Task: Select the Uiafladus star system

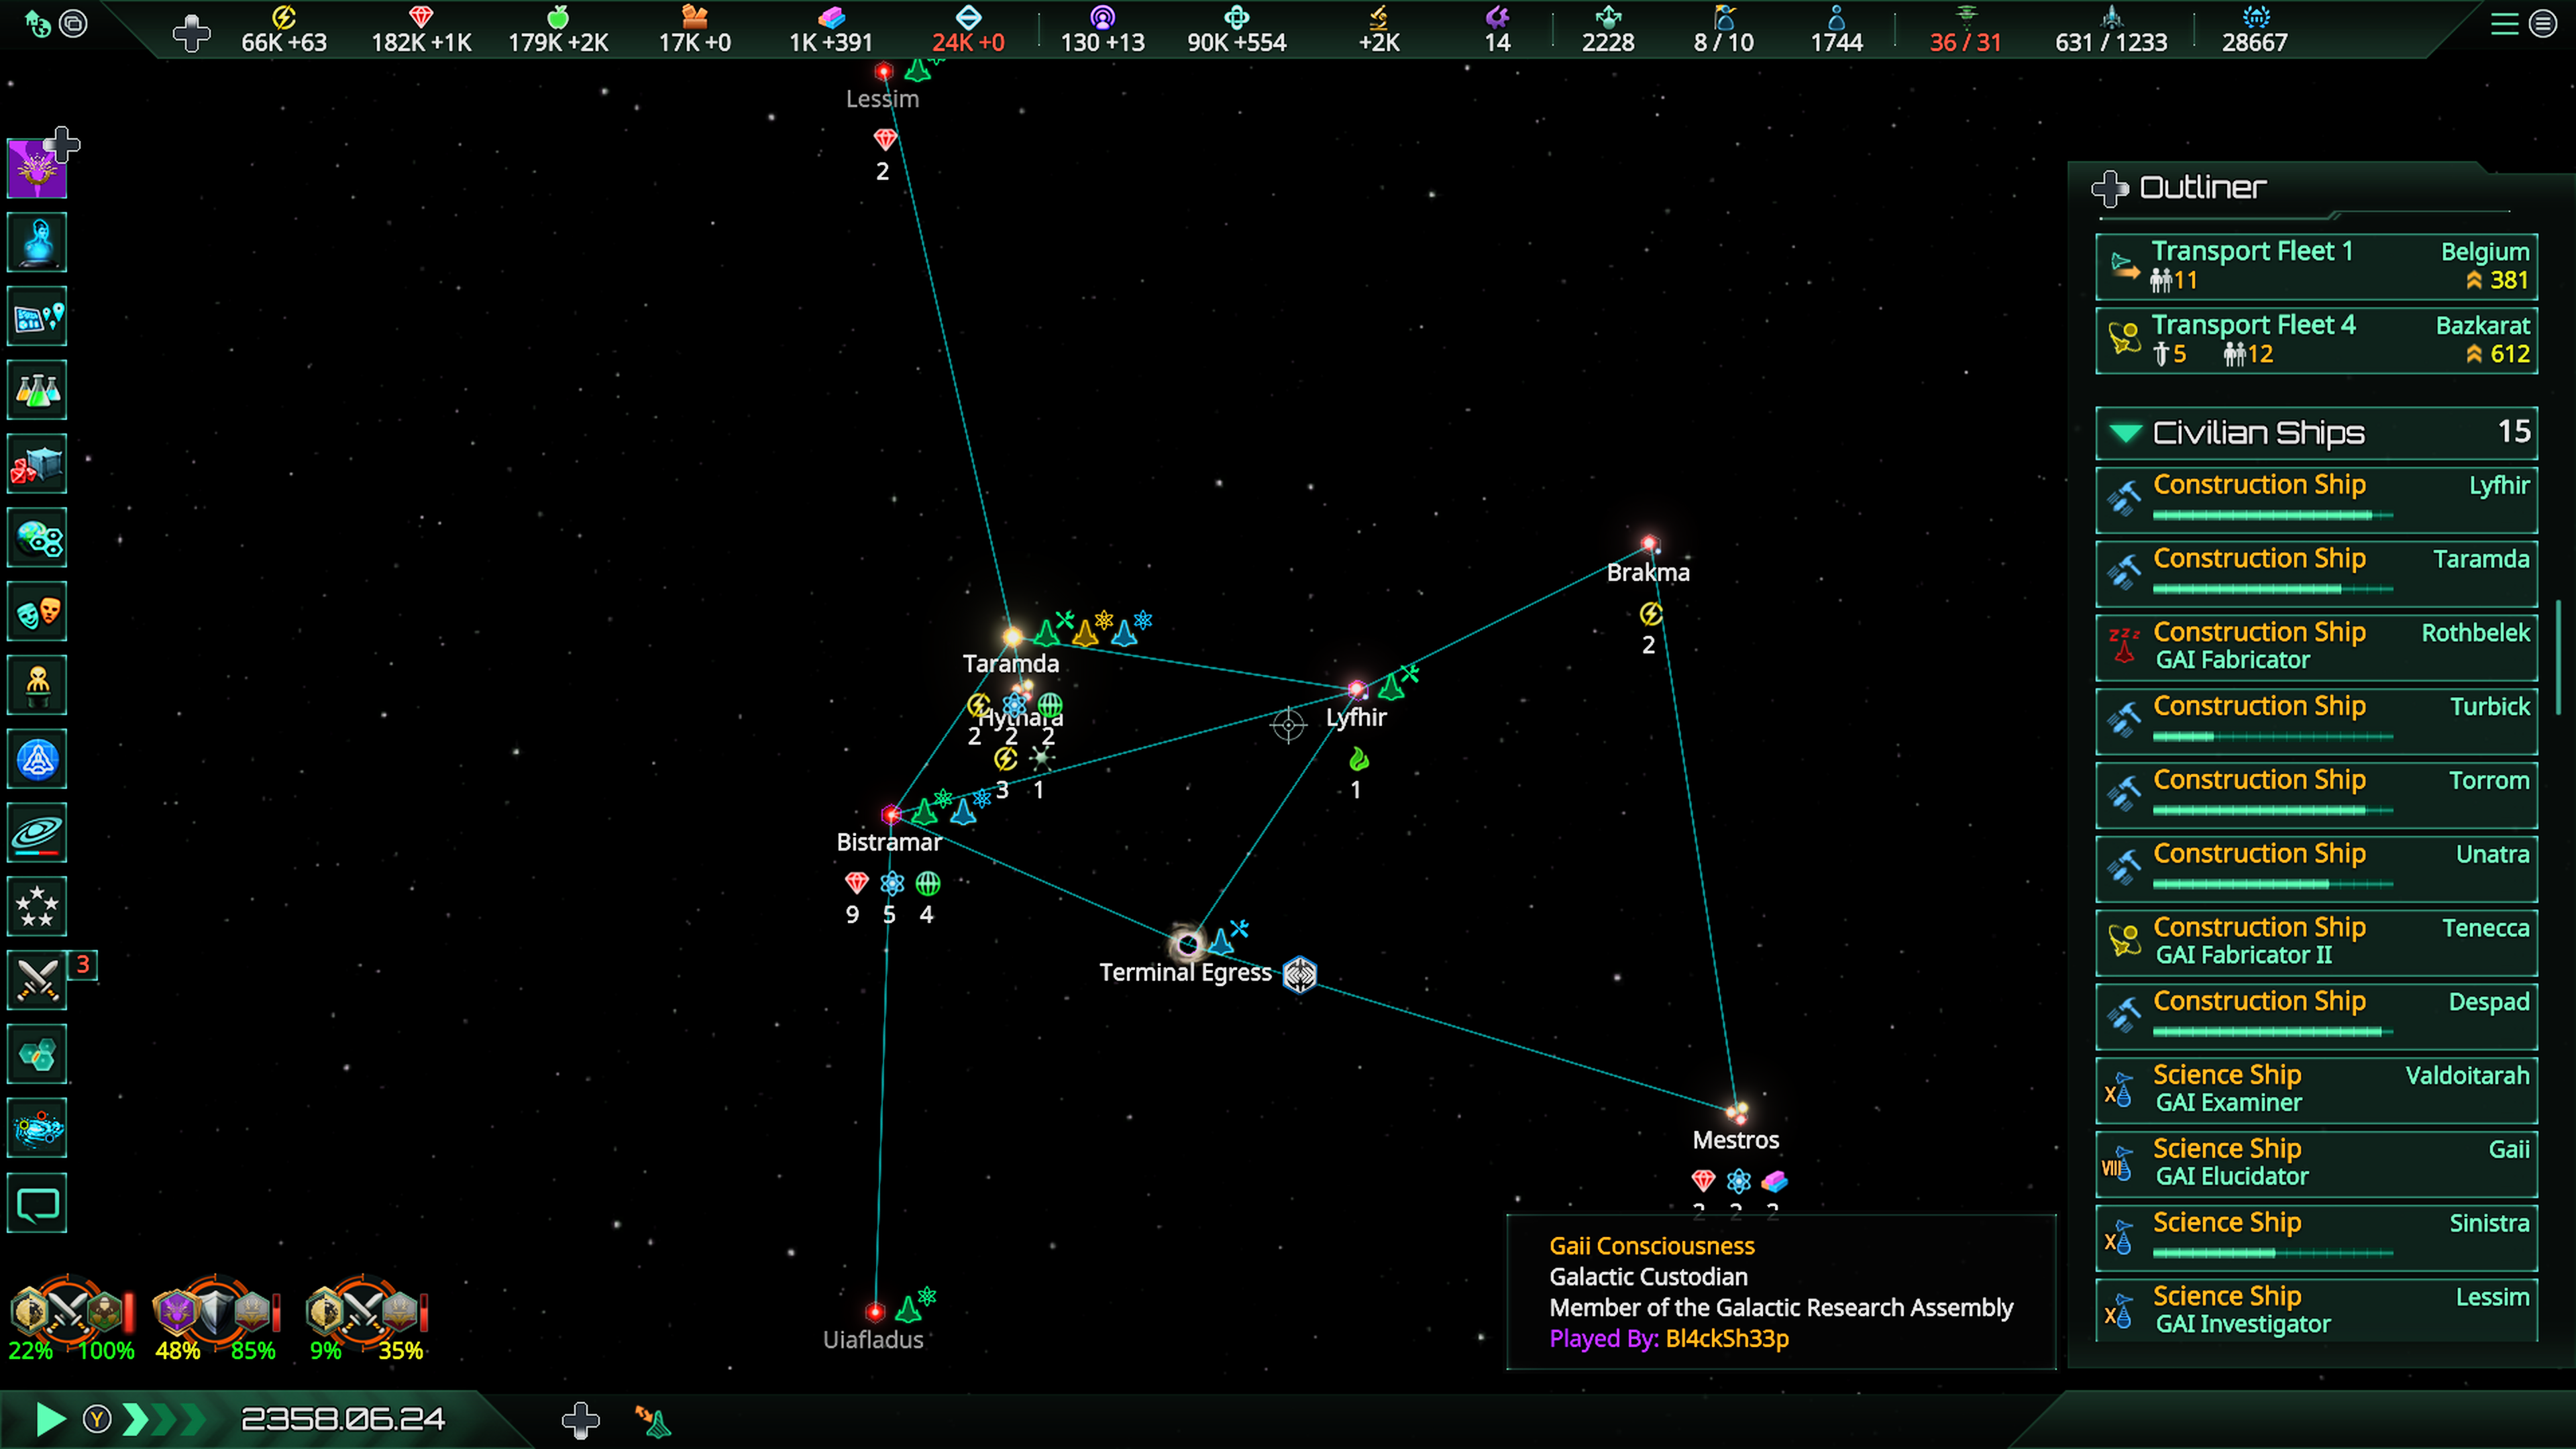Action: 875,1311
